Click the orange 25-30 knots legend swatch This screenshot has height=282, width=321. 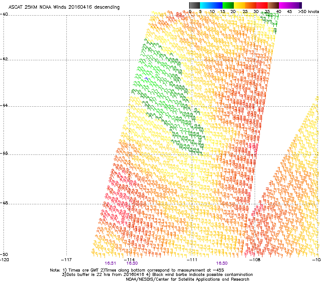(x=251, y=5)
